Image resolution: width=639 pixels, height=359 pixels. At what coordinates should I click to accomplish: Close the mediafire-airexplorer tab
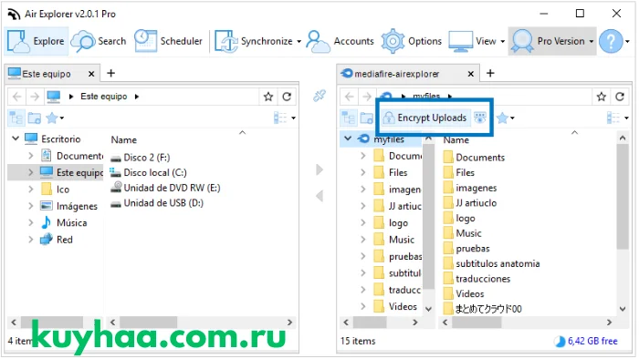tap(471, 74)
